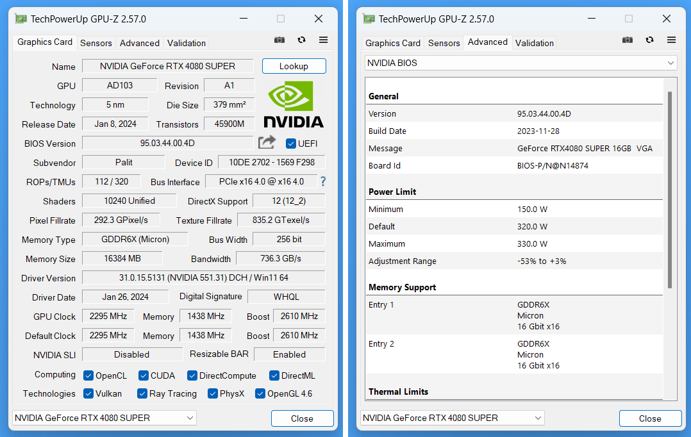Select the Build Date row 2023-11-28
691x437 pixels.
514,131
